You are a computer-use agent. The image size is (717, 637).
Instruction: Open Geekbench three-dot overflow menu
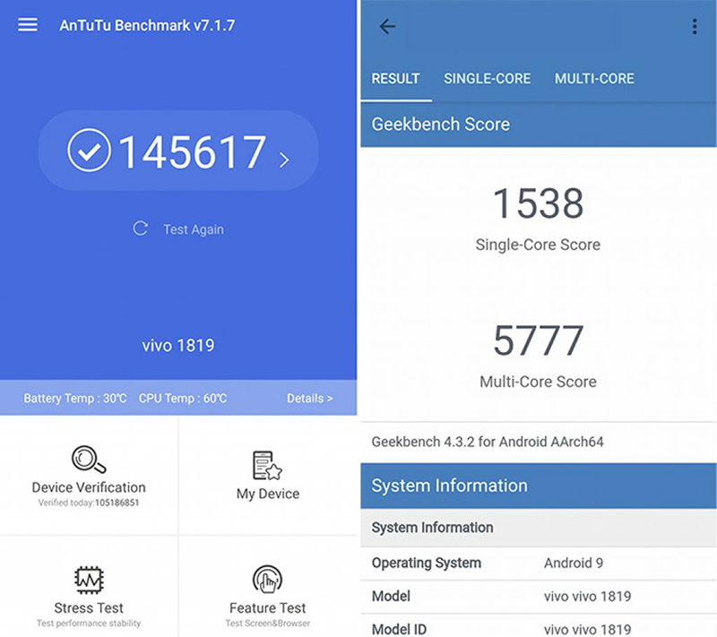tap(695, 27)
